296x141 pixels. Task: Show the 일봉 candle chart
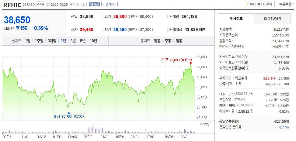[x=157, y=41]
